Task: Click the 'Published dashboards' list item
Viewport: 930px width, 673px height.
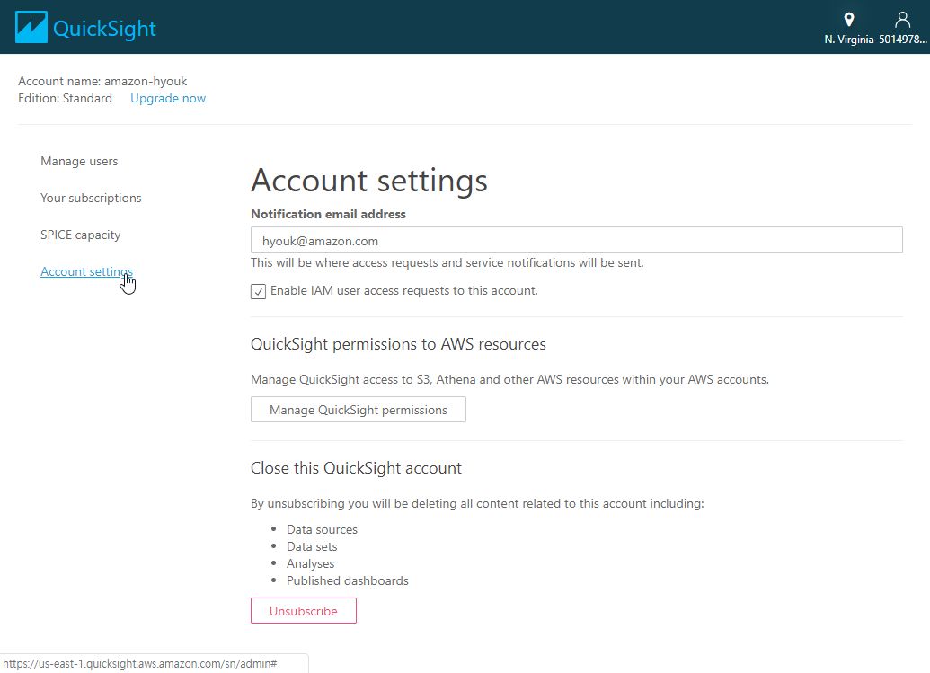Action: [x=348, y=581]
